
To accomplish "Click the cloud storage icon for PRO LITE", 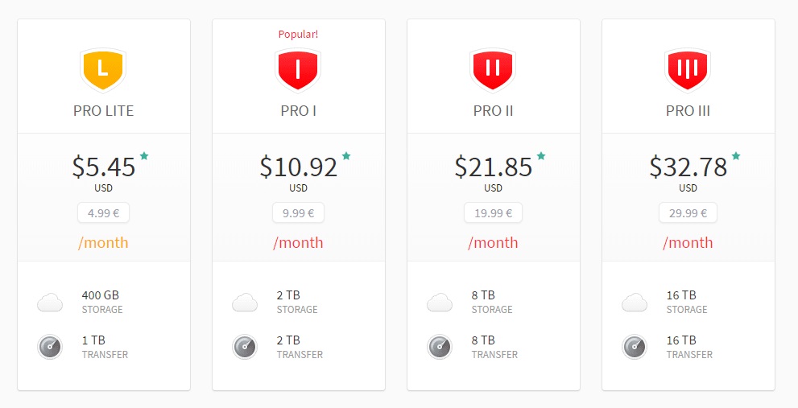I will pos(50,303).
